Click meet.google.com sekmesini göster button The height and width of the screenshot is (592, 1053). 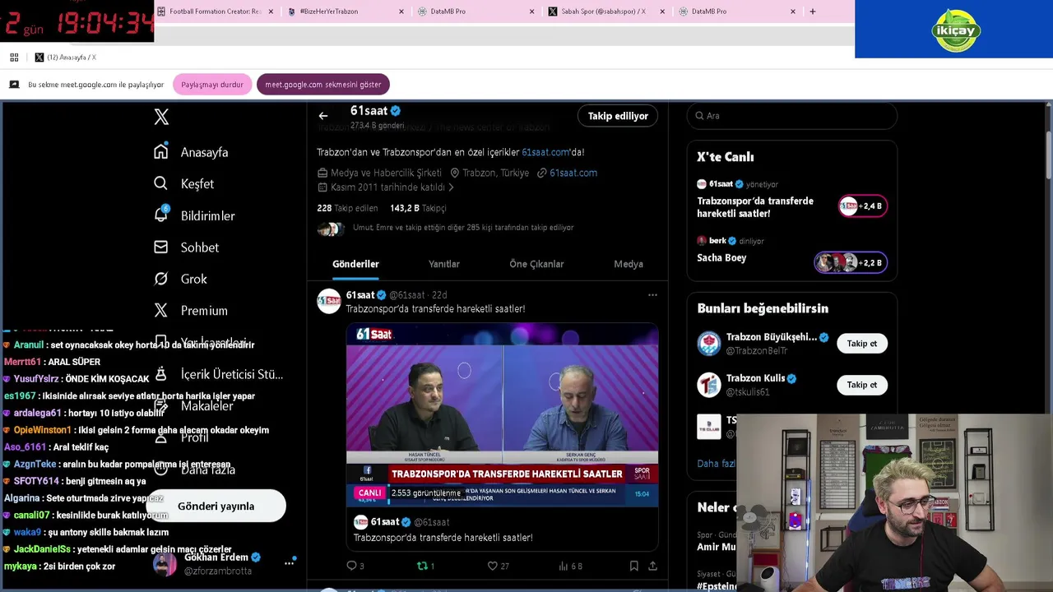point(323,85)
